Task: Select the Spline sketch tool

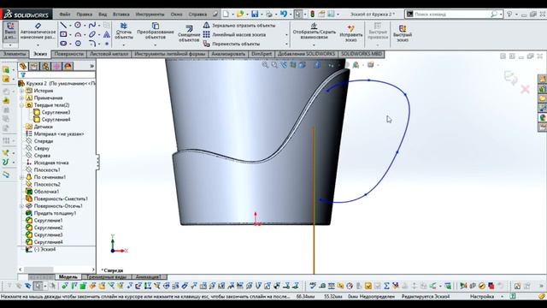Action: click(92, 25)
